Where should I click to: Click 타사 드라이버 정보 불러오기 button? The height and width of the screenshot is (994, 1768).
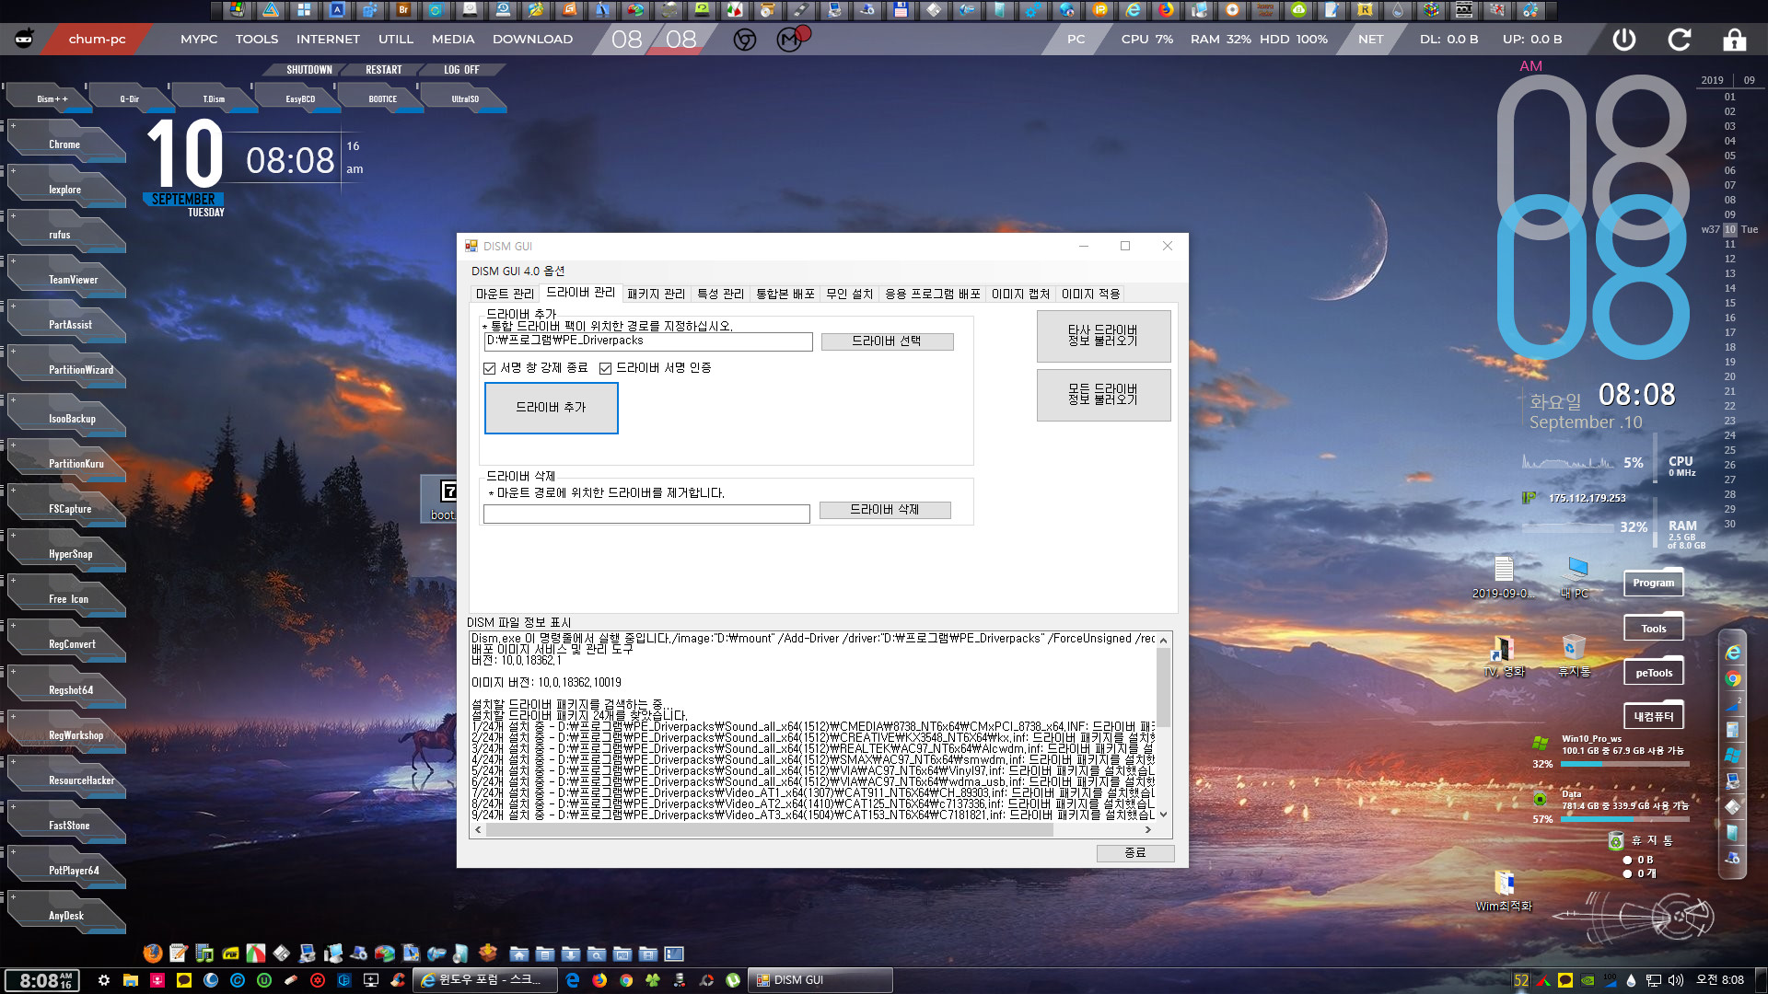pyautogui.click(x=1103, y=336)
